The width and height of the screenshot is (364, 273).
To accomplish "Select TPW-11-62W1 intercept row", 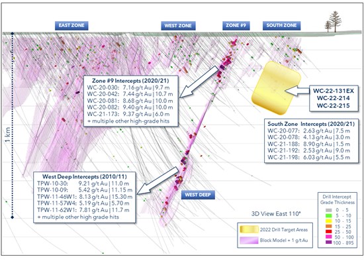I will click(83, 210).
